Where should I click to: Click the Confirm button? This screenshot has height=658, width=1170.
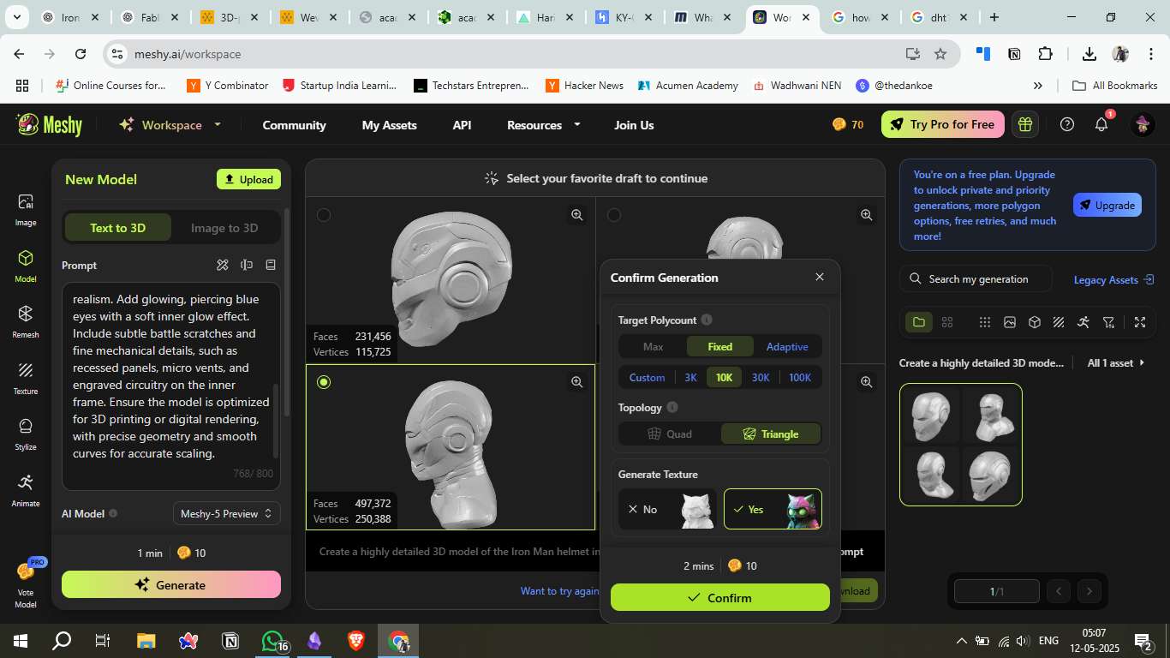pyautogui.click(x=720, y=597)
